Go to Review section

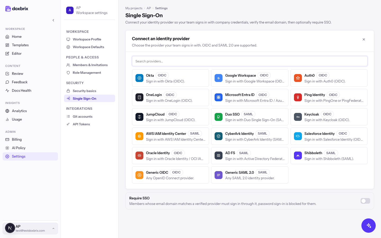pos(30,74)
